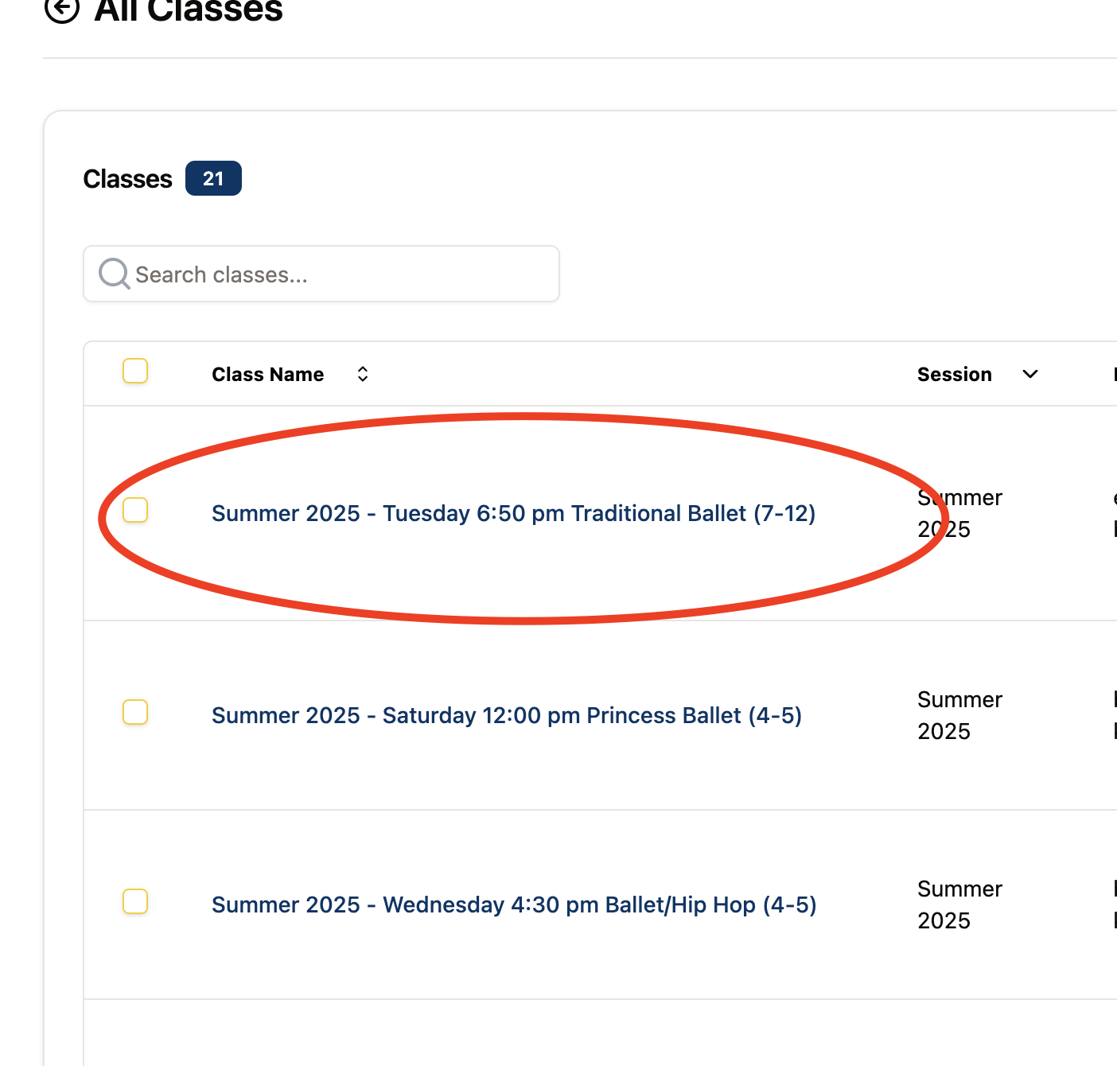Sort by Class Name using the up-down arrows

(x=363, y=374)
